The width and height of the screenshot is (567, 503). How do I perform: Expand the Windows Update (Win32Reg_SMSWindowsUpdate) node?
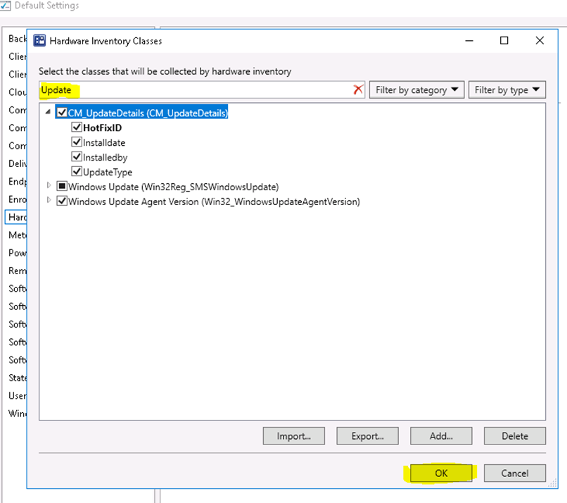tap(49, 186)
